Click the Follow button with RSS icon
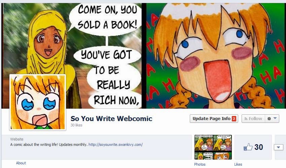Viewport: 286px width, 168px height. [253, 119]
